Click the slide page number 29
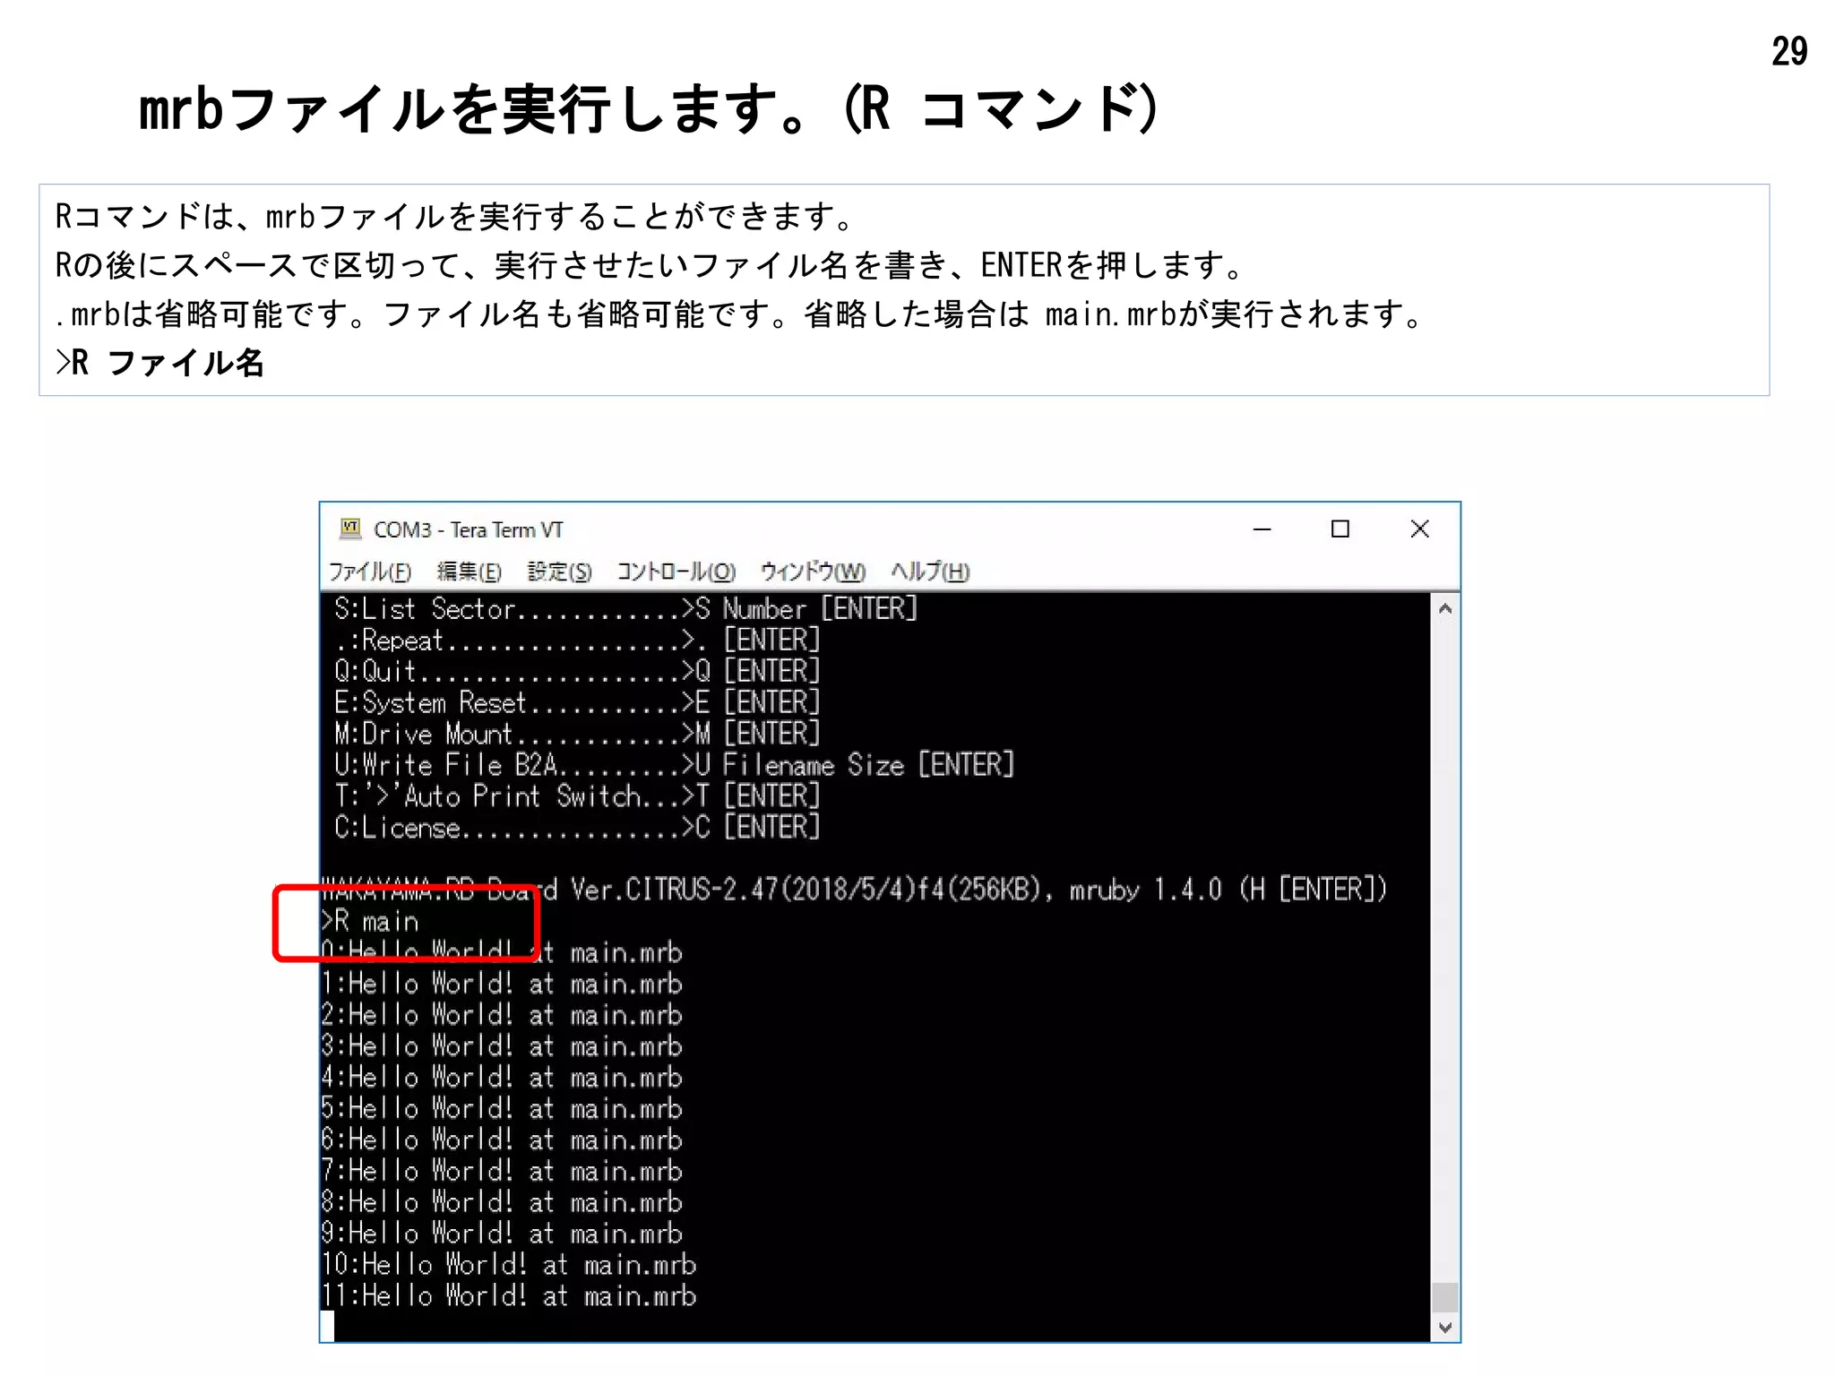This screenshot has width=1835, height=1376. point(1789,51)
